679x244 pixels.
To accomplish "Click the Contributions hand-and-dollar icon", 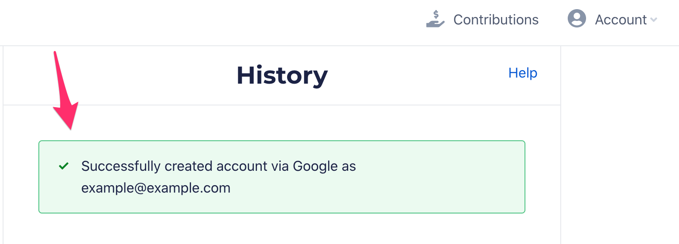I will pyautogui.click(x=435, y=20).
